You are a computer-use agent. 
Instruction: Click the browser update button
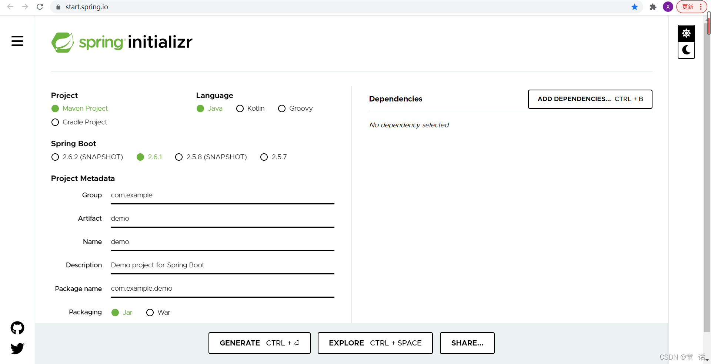(692, 7)
